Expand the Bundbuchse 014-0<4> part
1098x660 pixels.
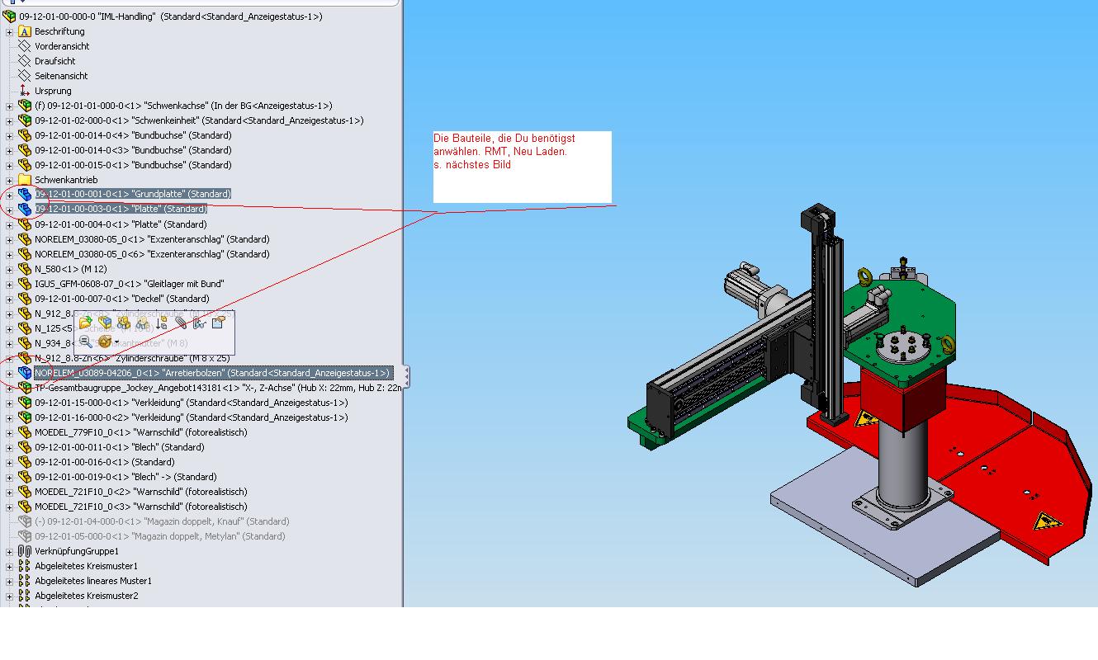(9, 136)
